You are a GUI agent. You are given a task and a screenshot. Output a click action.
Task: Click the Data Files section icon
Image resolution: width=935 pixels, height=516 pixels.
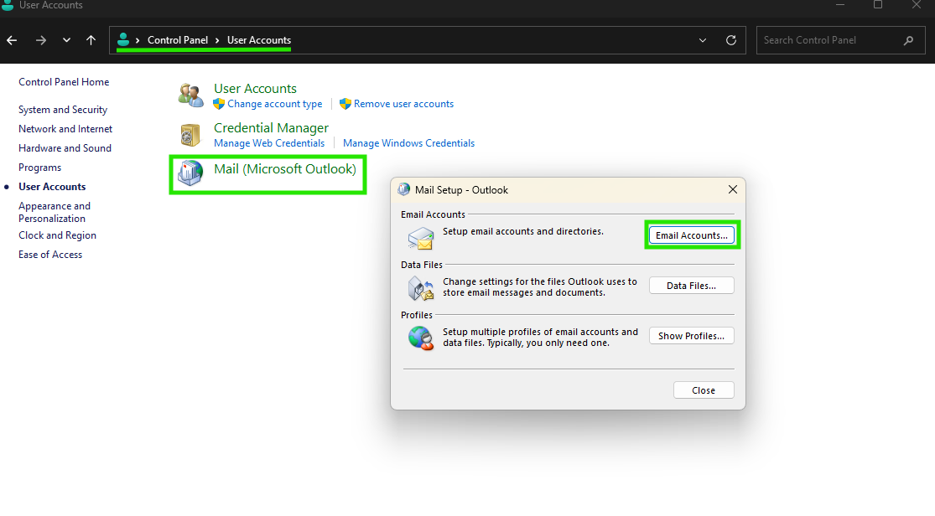coord(421,288)
